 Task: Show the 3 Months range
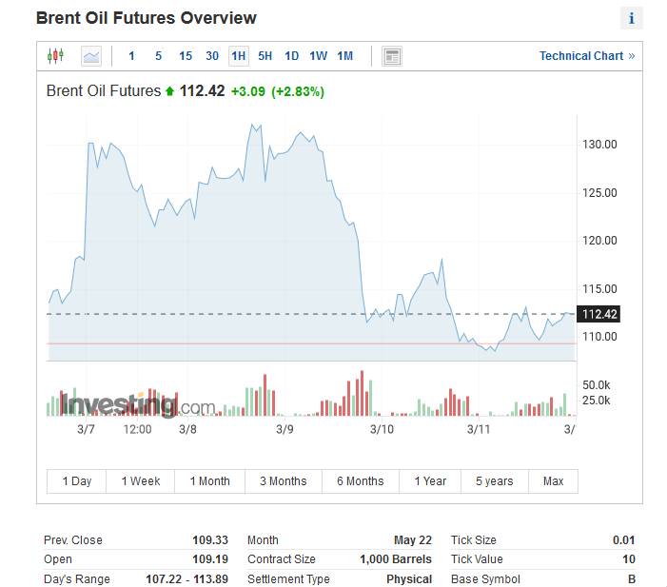[x=284, y=481]
